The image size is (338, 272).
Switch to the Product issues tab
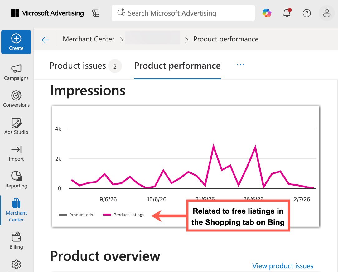[x=85, y=66]
